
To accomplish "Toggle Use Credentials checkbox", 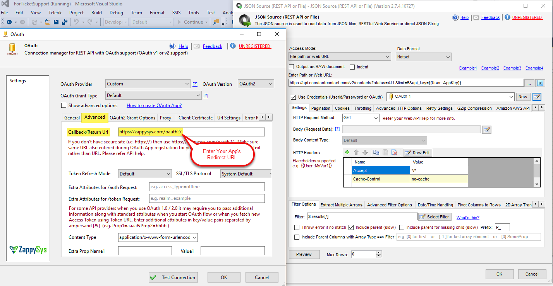I will point(293,97).
